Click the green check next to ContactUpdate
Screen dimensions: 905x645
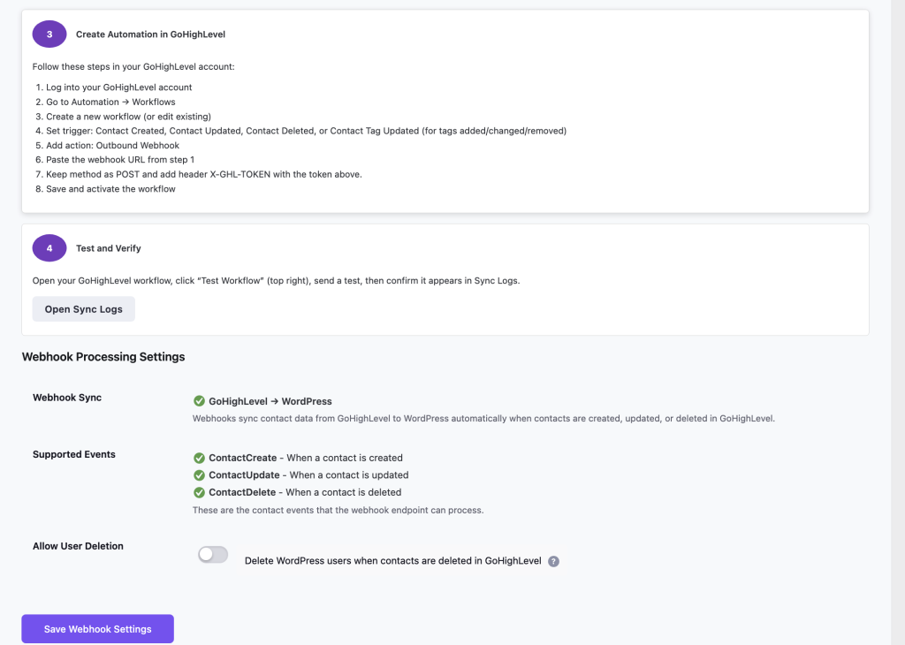point(199,475)
